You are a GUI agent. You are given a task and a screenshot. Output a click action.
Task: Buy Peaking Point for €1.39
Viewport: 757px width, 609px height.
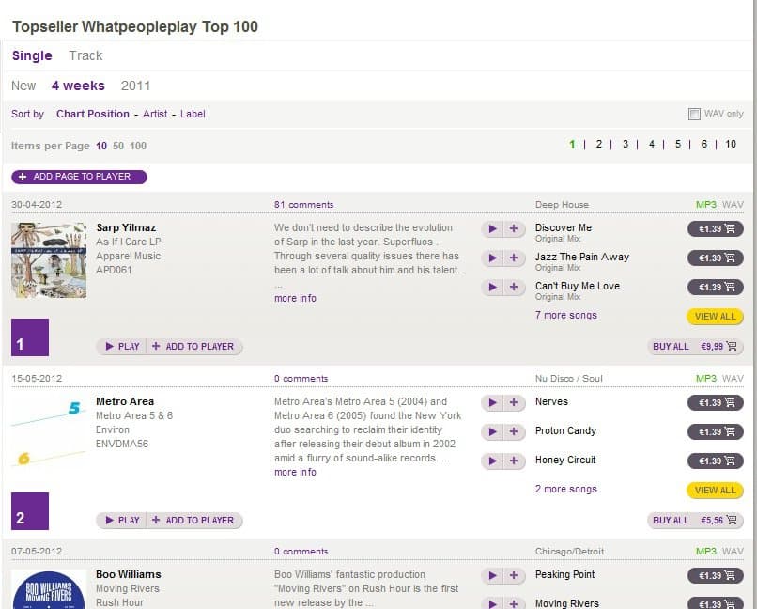(x=716, y=576)
